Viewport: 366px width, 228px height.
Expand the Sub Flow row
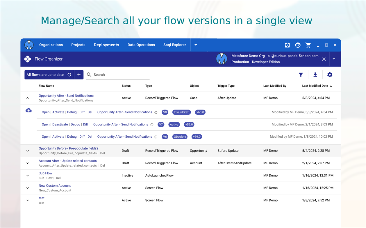click(28, 176)
